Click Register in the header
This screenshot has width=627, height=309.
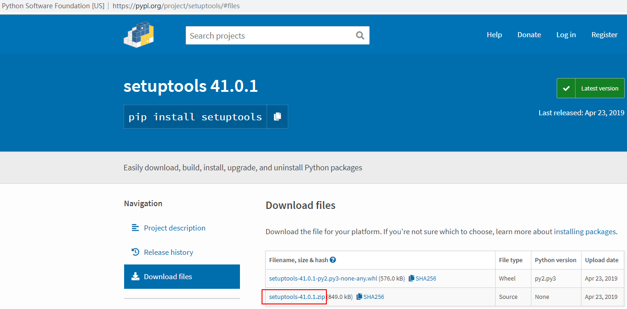click(x=604, y=35)
